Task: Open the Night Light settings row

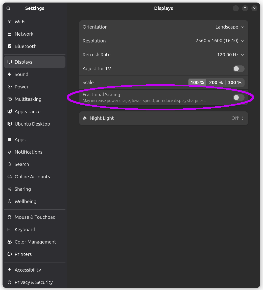Action: [163, 118]
